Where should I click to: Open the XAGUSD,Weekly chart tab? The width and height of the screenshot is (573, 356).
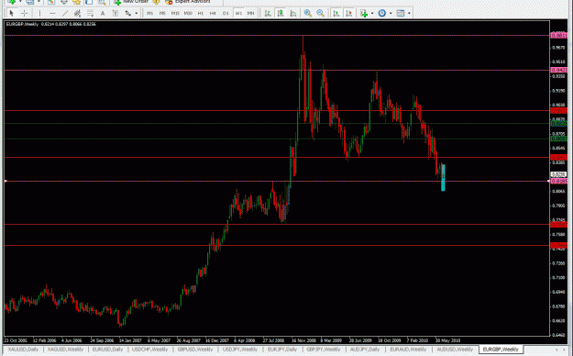[x=65, y=350]
